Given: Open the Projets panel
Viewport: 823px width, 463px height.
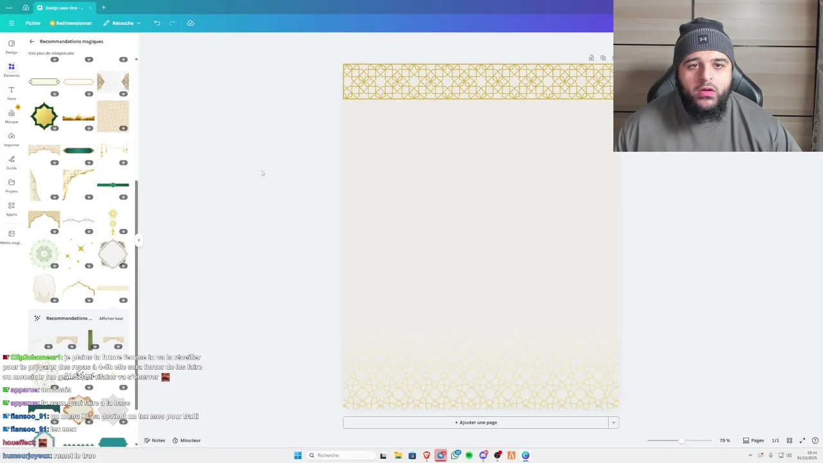Looking at the screenshot, I should coord(12,186).
